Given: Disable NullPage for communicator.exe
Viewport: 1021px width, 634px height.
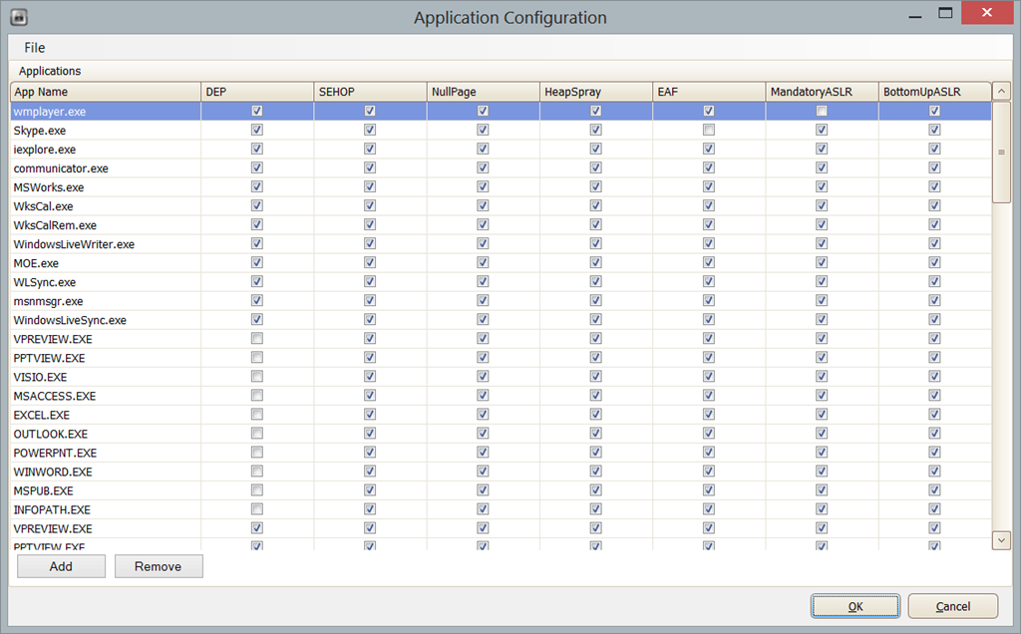Looking at the screenshot, I should coord(483,167).
